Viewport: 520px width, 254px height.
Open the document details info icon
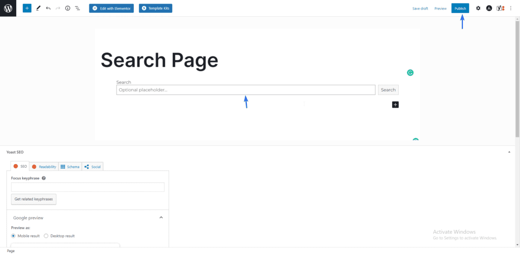click(x=68, y=8)
